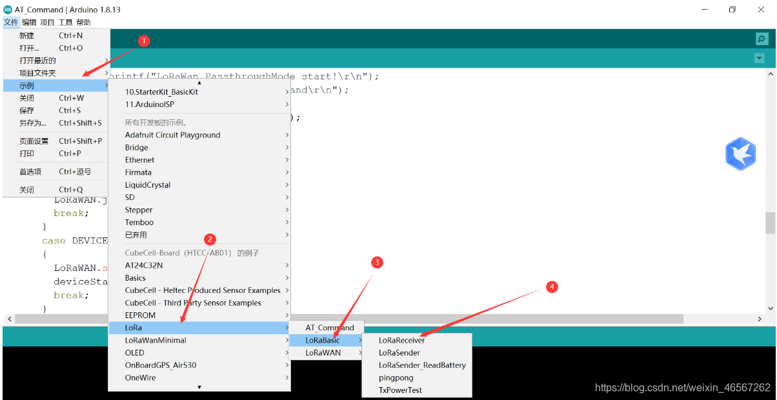Expand Bridge examples submenu
The image size is (777, 400).
(199, 147)
